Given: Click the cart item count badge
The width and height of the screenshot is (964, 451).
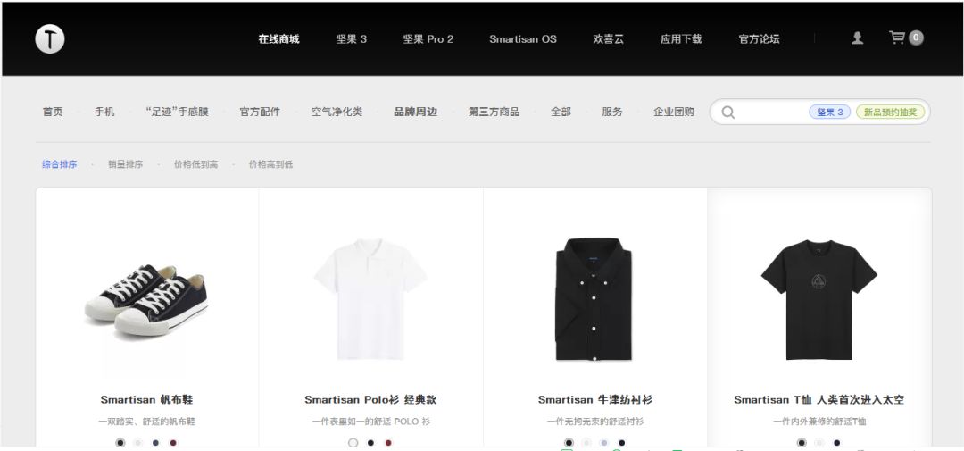Looking at the screenshot, I should tap(916, 38).
